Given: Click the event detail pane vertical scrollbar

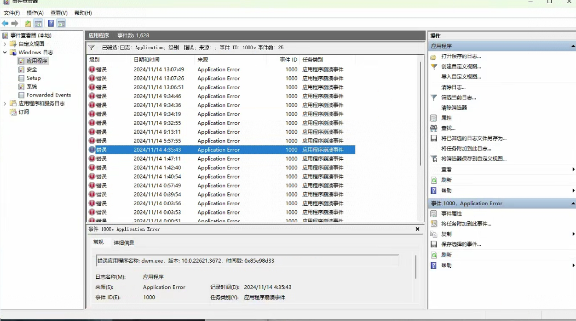Looking at the screenshot, I should click(x=416, y=267).
